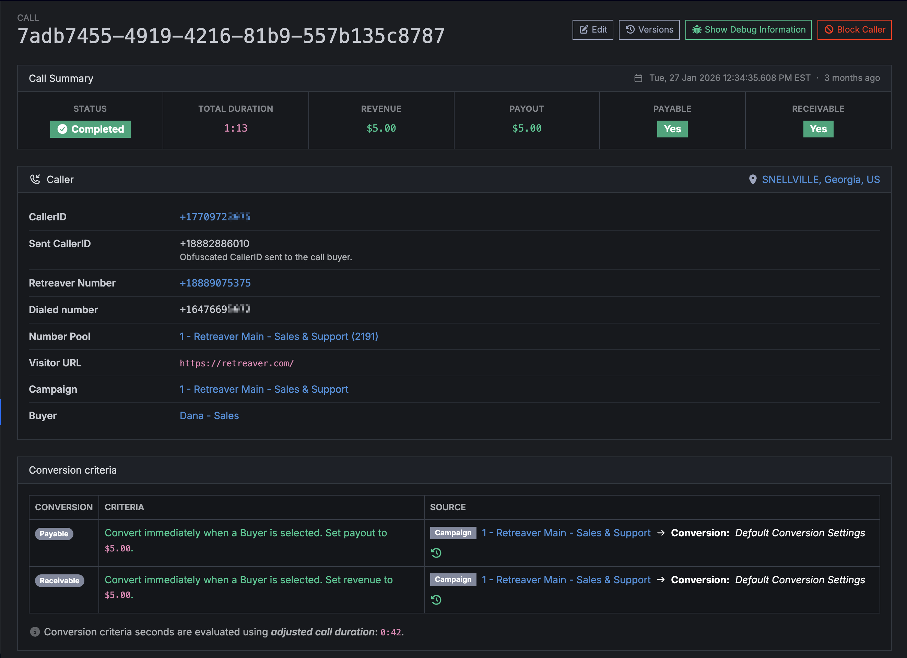907x658 pixels.
Task: Open campaign link in Payable source row
Action: (566, 533)
